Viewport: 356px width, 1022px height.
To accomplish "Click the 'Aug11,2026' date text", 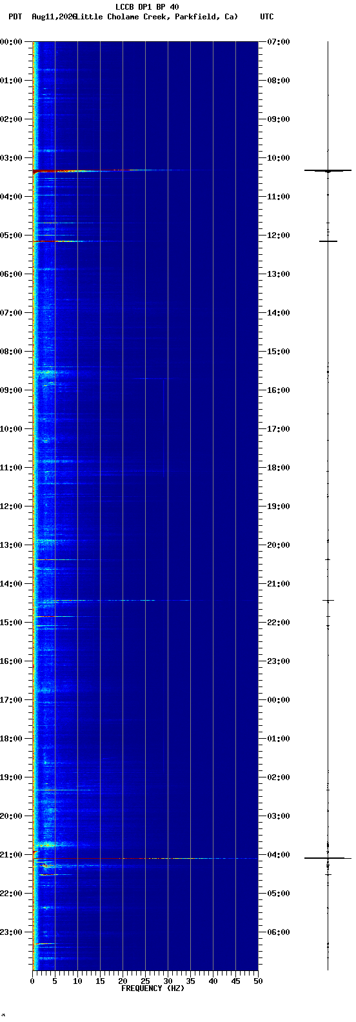I will [54, 17].
